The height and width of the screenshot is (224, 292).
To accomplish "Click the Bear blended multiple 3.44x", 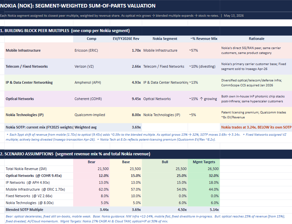I will click(104, 210).
